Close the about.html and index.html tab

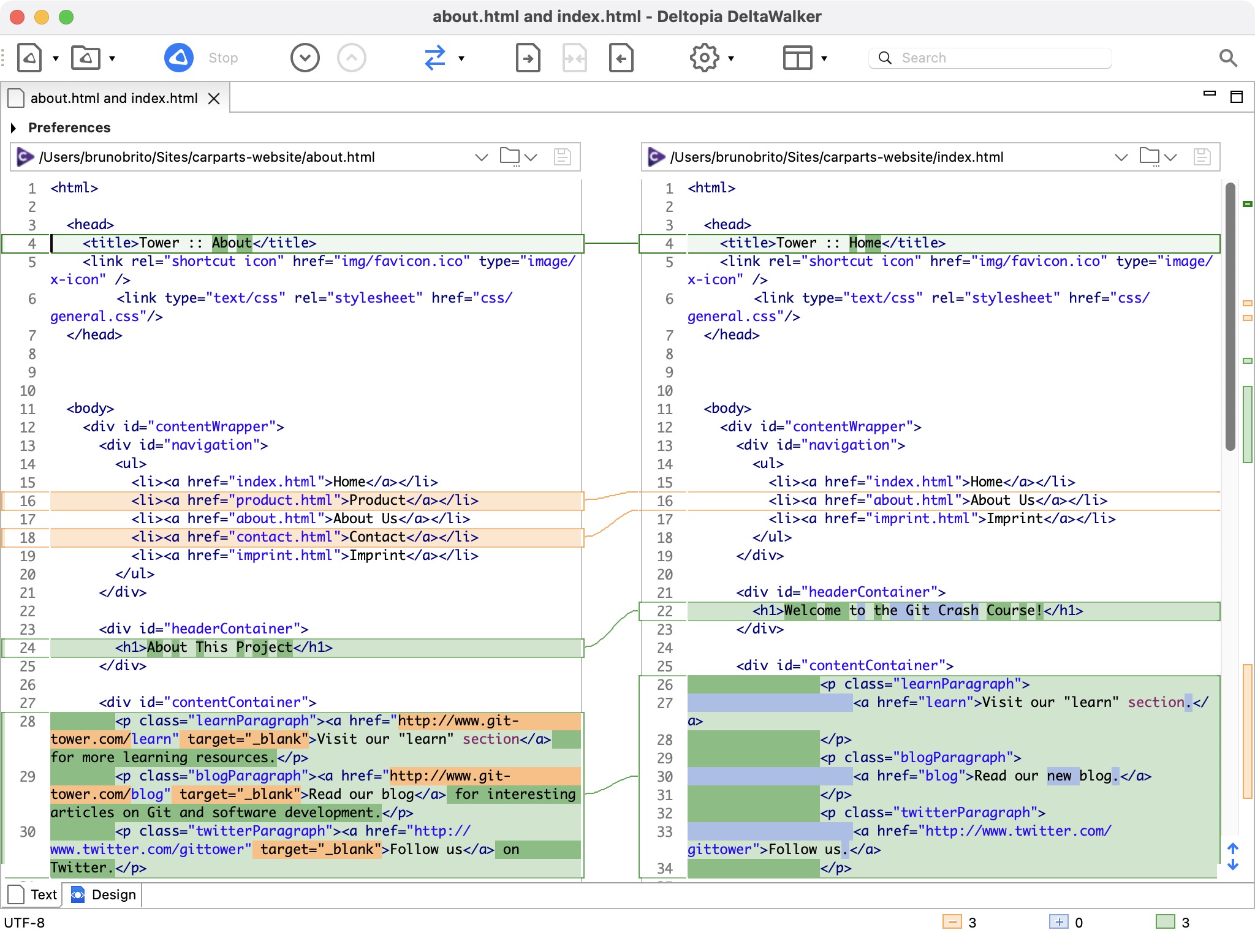click(214, 98)
